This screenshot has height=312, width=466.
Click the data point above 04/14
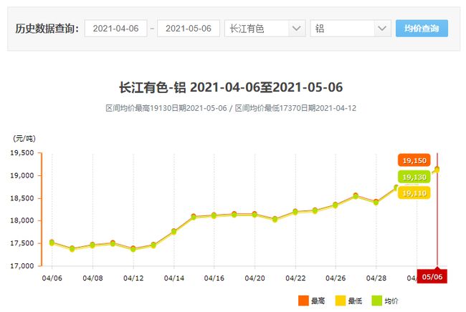point(173,231)
